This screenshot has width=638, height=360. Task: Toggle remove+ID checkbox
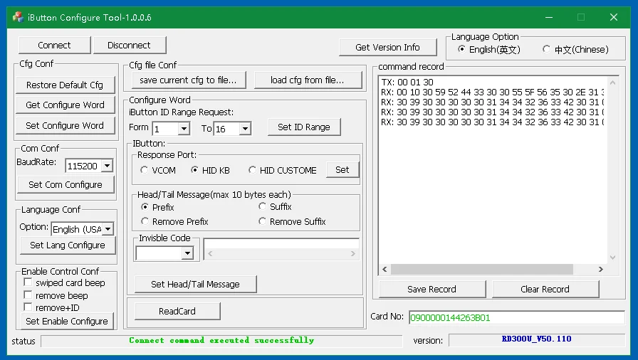(28, 307)
